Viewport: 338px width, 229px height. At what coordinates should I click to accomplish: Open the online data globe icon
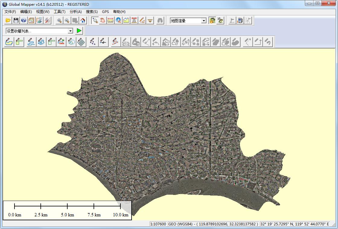click(24, 20)
